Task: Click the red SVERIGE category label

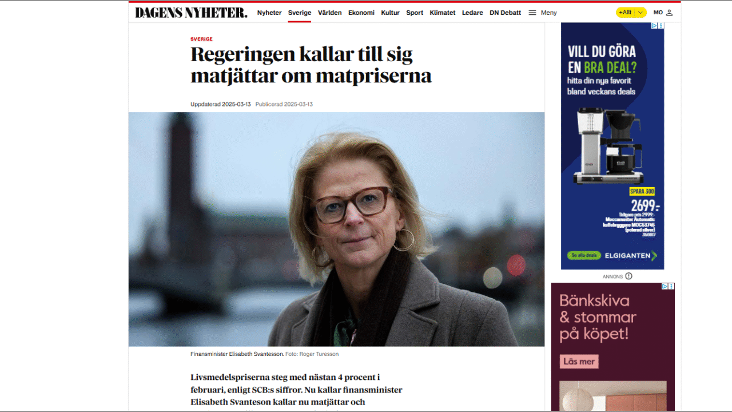Action: [x=201, y=39]
